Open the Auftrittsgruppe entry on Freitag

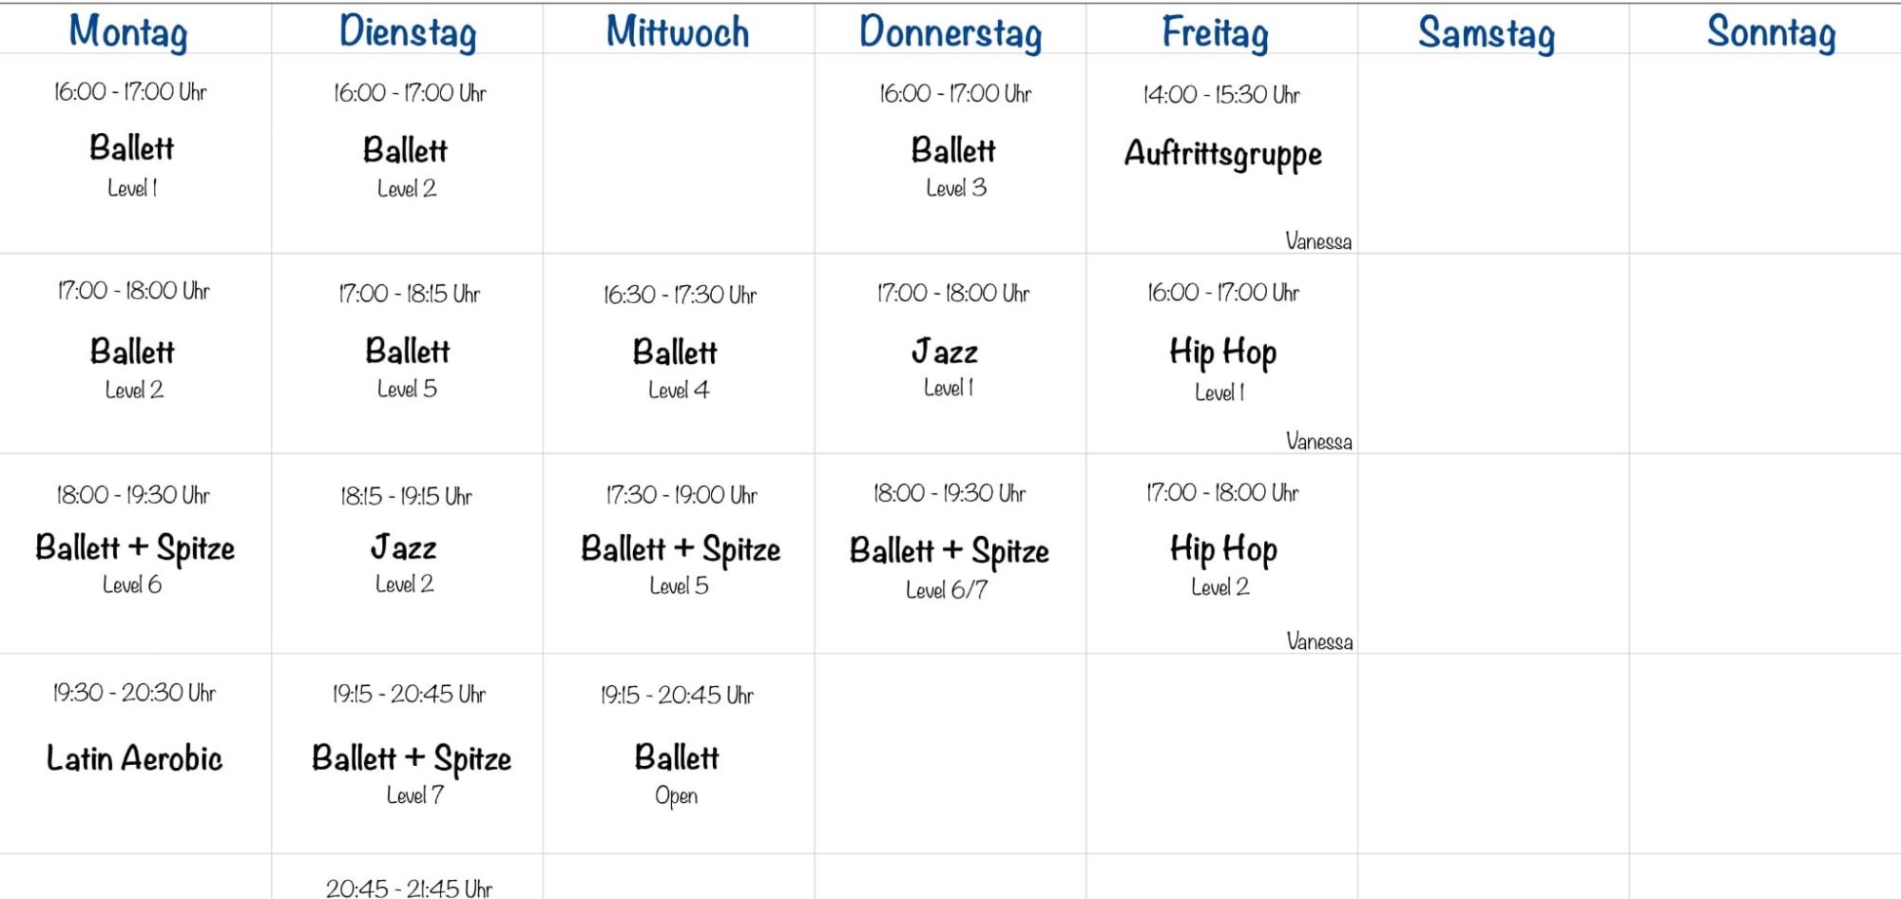click(x=1222, y=154)
